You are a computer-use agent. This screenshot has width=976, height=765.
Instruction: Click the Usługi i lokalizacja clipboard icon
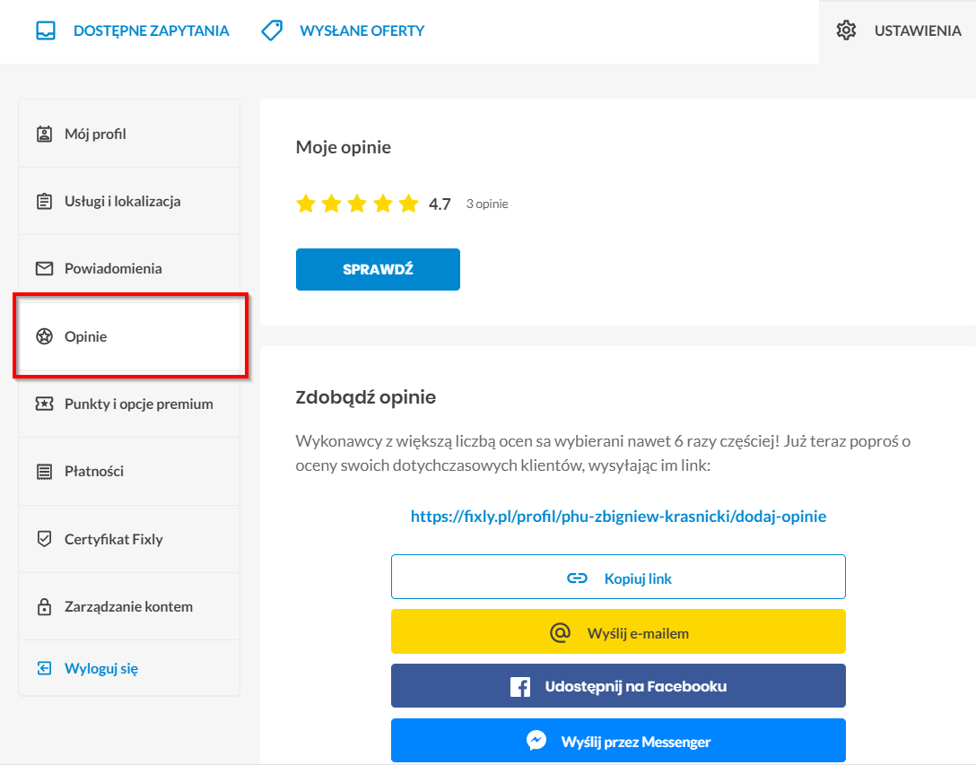coord(44,201)
